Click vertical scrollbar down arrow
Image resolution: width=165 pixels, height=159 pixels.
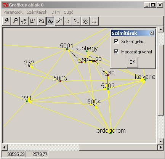pyautogui.click(x=160, y=141)
